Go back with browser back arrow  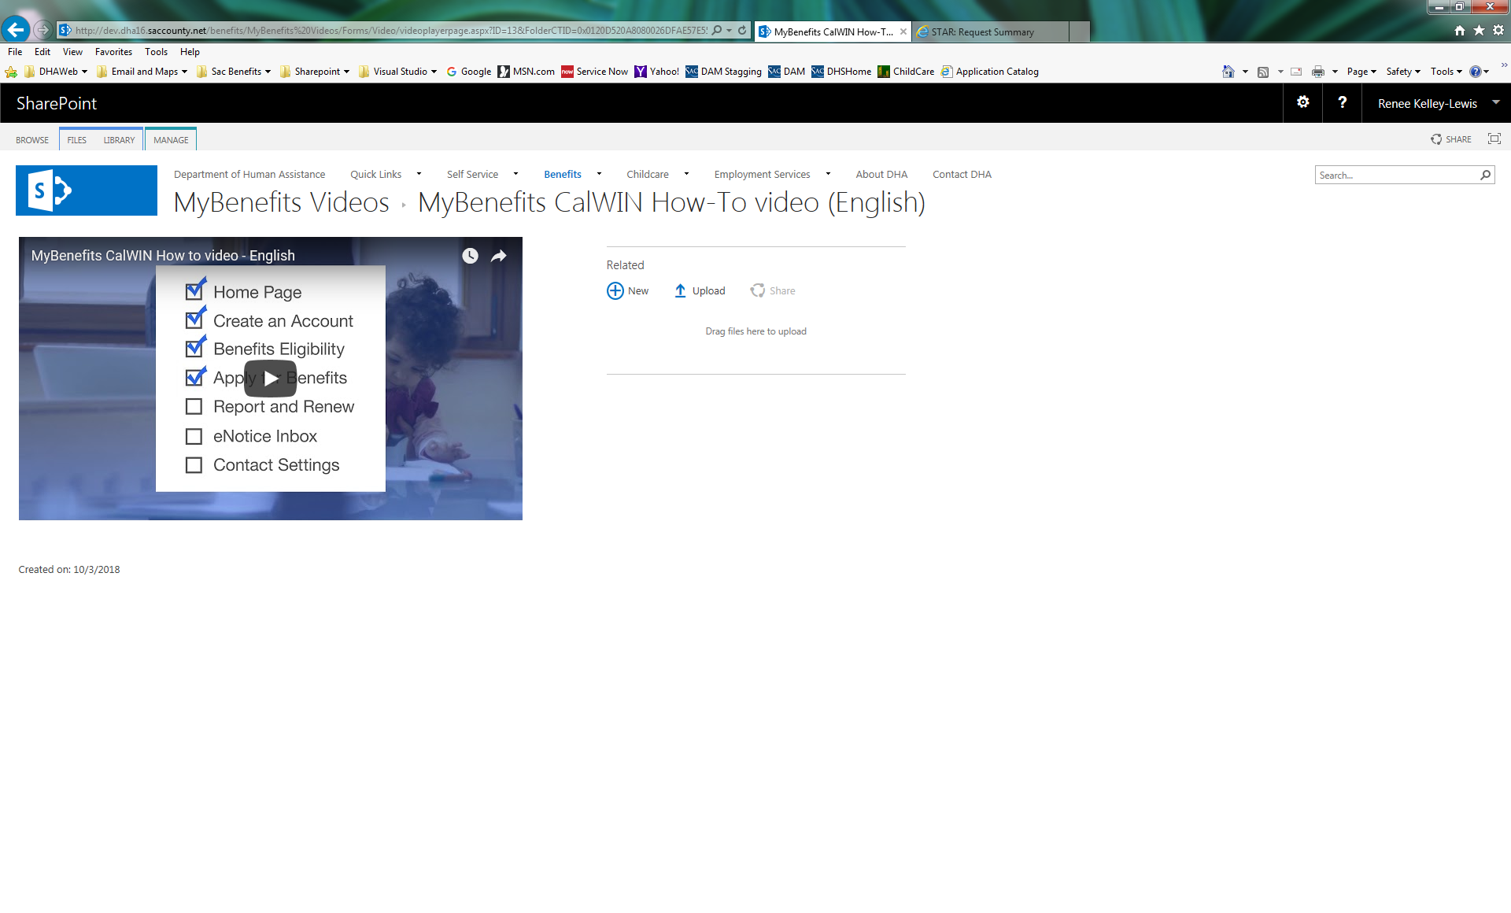(16, 30)
